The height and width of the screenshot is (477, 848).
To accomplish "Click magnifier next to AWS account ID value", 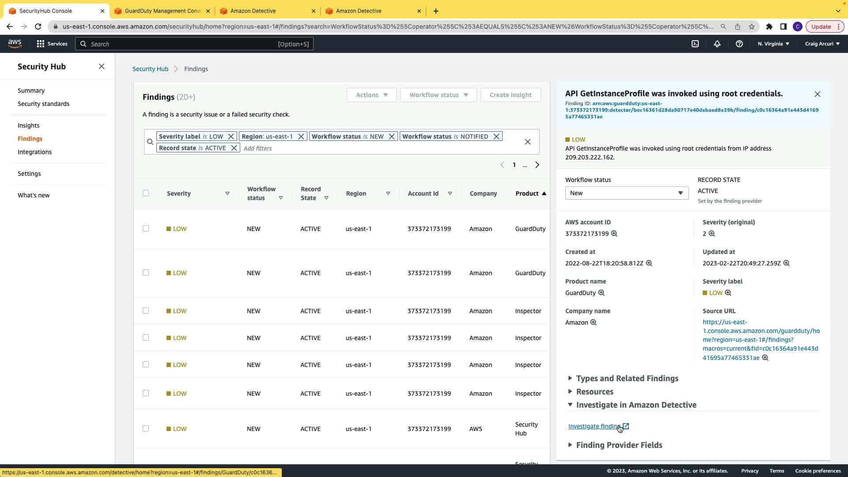I will coord(614,234).
